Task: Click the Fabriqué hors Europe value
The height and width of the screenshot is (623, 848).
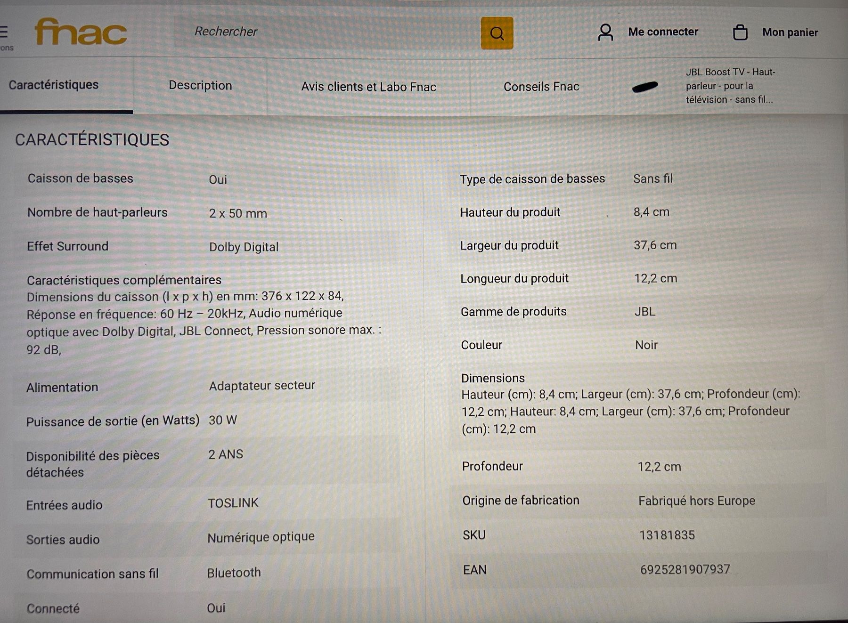Action: pyautogui.click(x=697, y=501)
